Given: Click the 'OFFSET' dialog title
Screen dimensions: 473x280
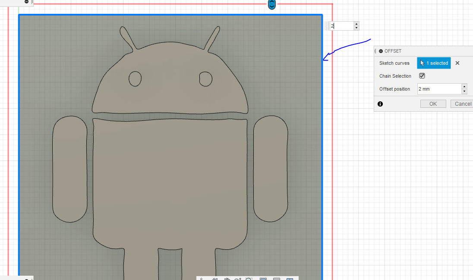Looking at the screenshot, I should (x=393, y=51).
